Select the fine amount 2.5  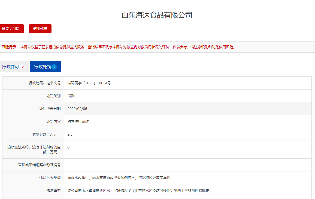coord(70,134)
